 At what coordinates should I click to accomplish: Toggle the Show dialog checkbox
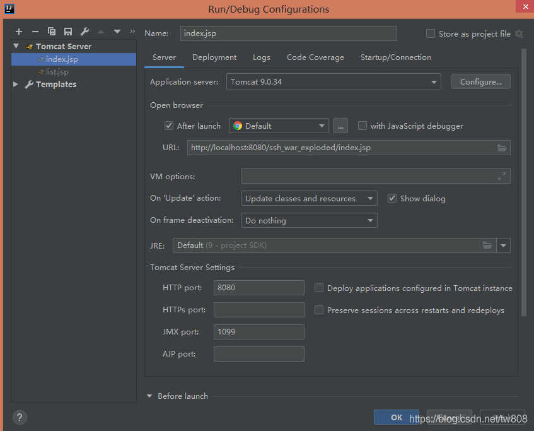(392, 198)
